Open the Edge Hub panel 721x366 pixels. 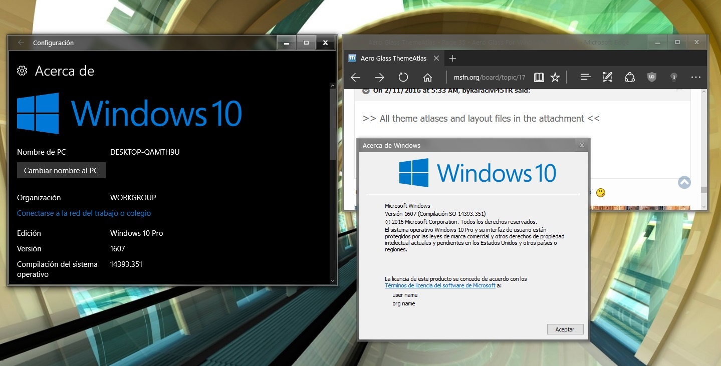click(x=585, y=77)
